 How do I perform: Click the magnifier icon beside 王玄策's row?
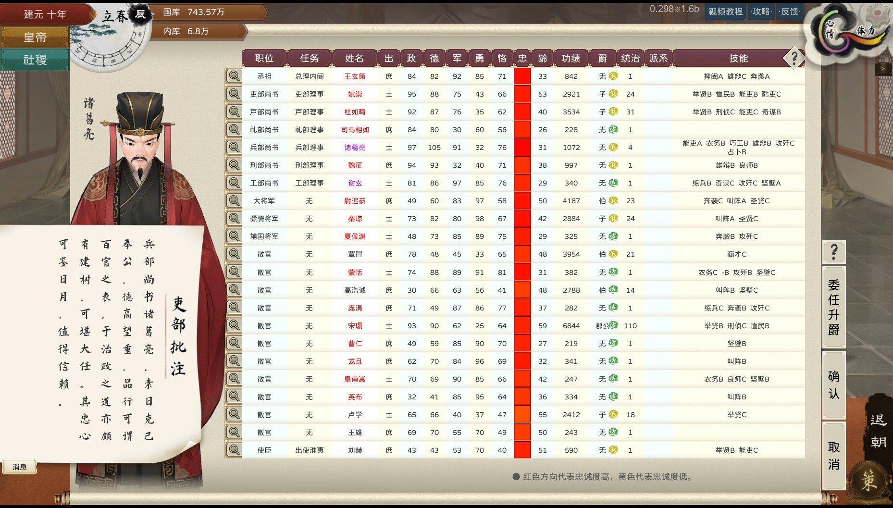[x=234, y=76]
